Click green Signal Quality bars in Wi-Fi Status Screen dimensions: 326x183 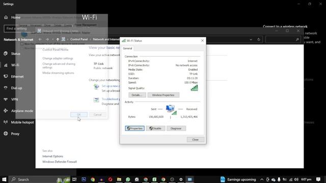click(x=194, y=88)
